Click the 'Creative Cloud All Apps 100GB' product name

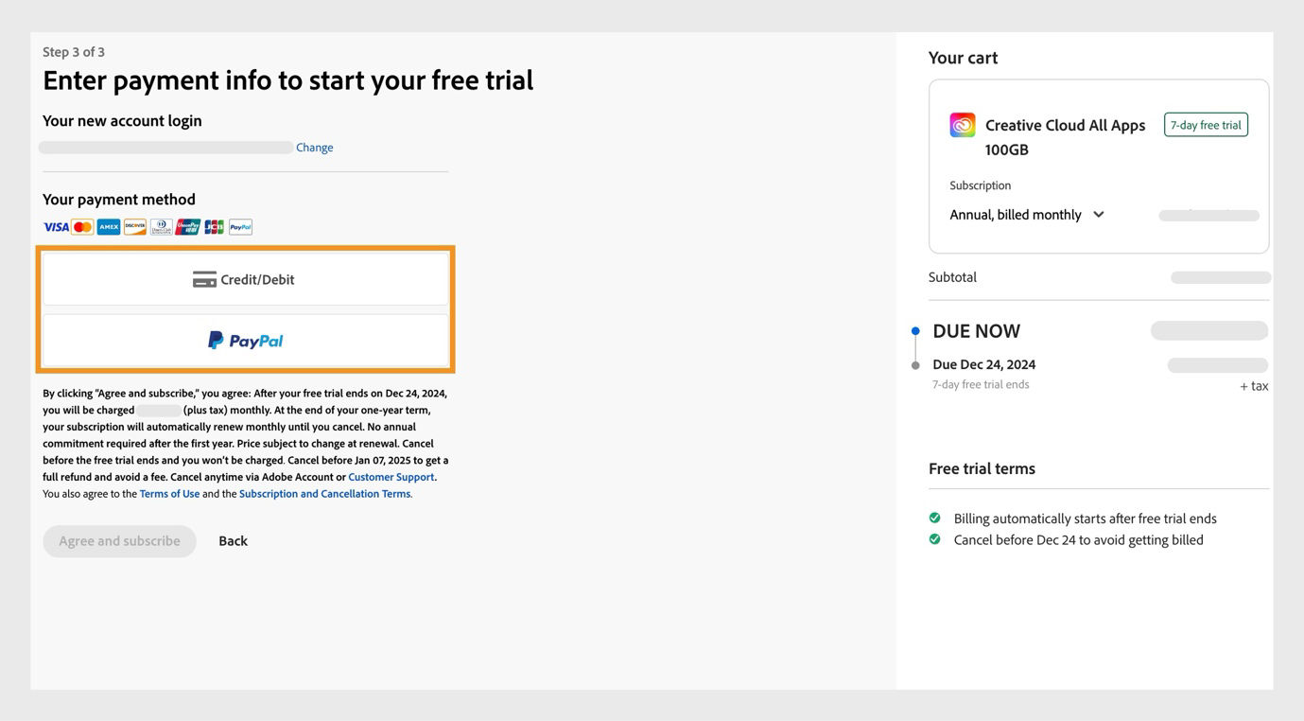tap(1065, 137)
